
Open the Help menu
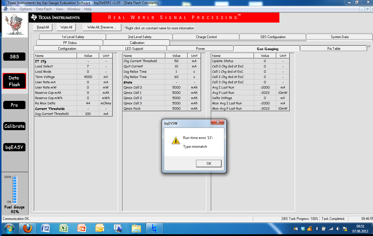88,9
